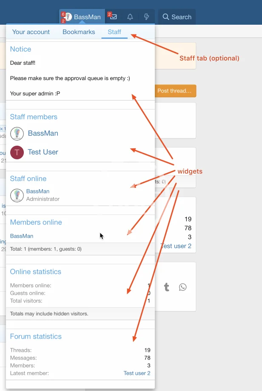Click the Forum statistics heading
The image size is (262, 391).
point(36,336)
